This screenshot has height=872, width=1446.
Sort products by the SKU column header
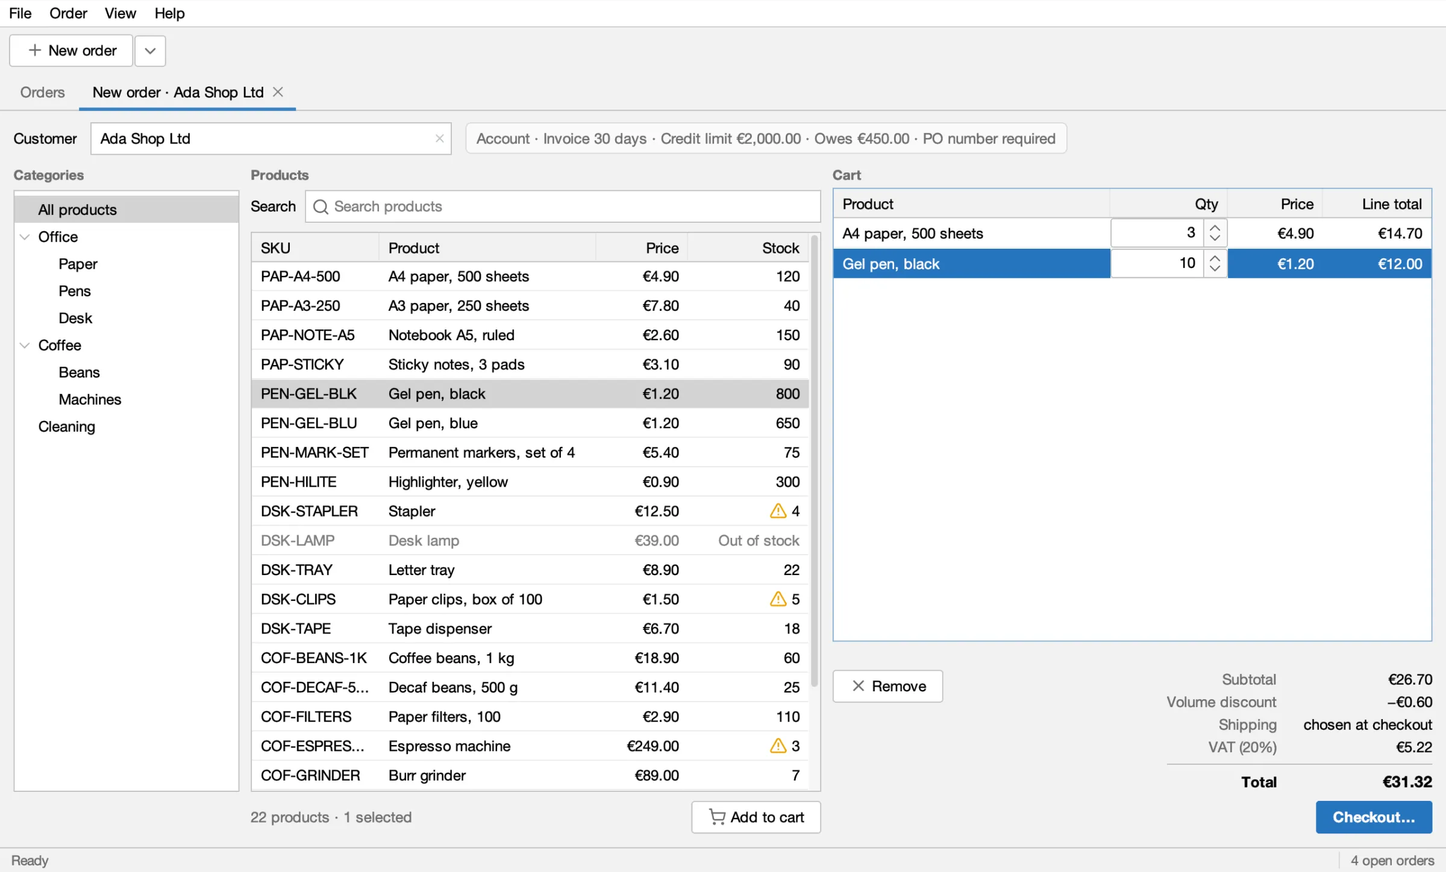click(315, 248)
